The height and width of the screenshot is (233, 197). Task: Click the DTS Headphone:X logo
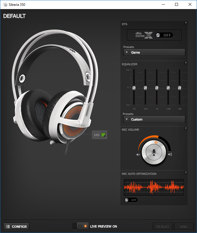pyautogui.click(x=144, y=35)
